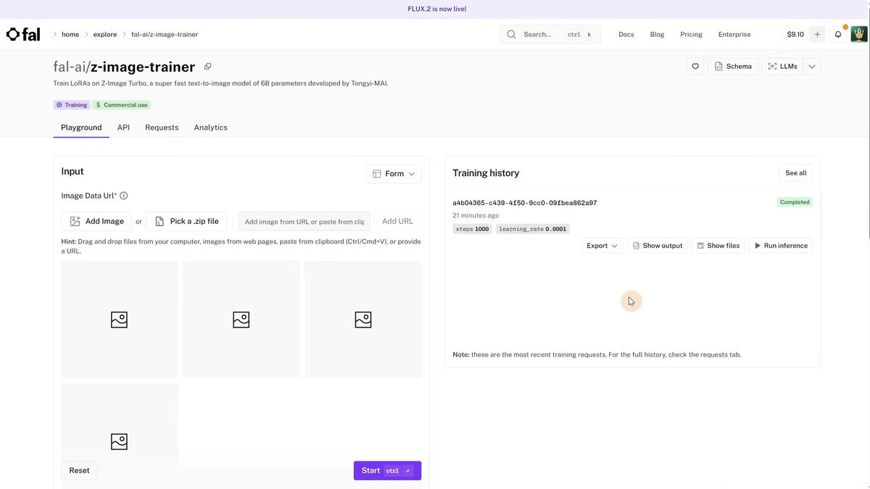Image resolution: width=870 pixels, height=489 pixels.
Task: Expand the chevron next to LLMs
Action: (812, 67)
